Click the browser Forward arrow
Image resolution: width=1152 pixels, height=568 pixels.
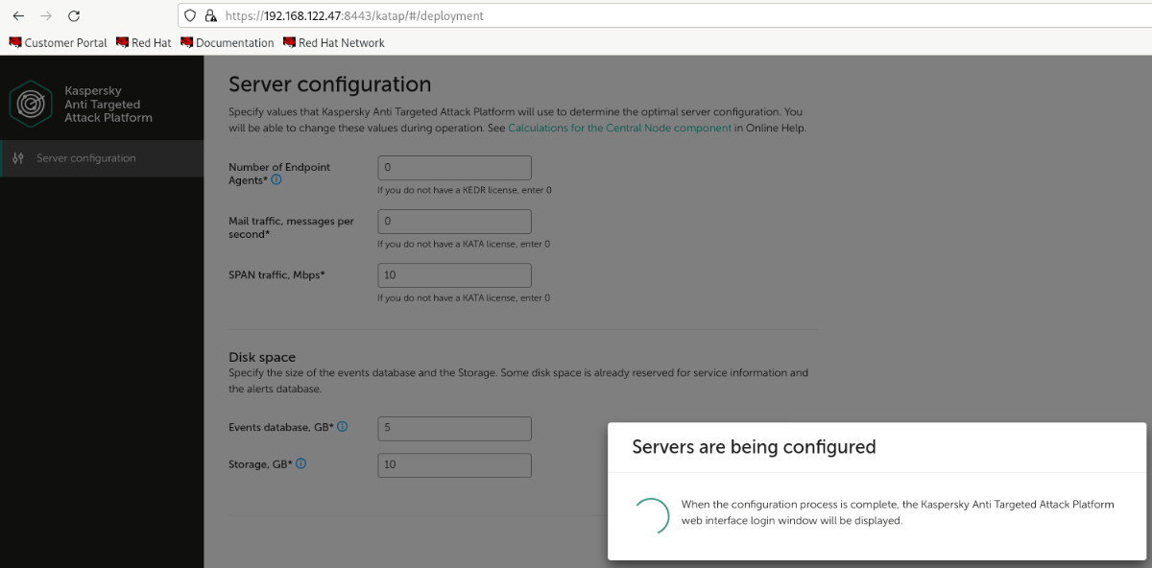point(46,16)
